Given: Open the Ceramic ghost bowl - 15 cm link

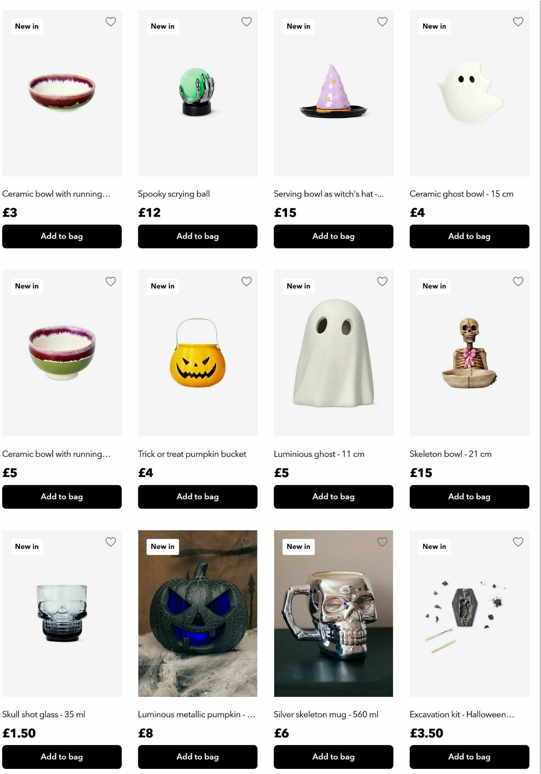Looking at the screenshot, I should [x=462, y=194].
